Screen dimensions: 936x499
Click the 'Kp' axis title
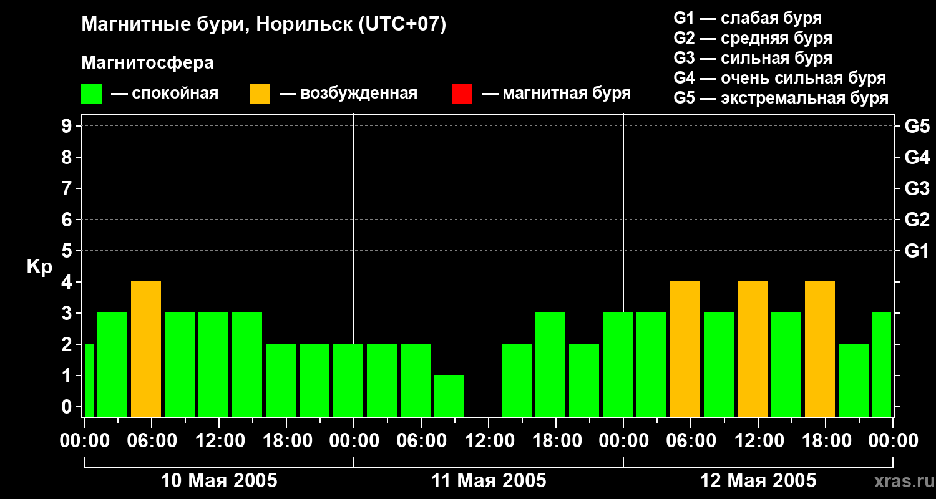[39, 267]
